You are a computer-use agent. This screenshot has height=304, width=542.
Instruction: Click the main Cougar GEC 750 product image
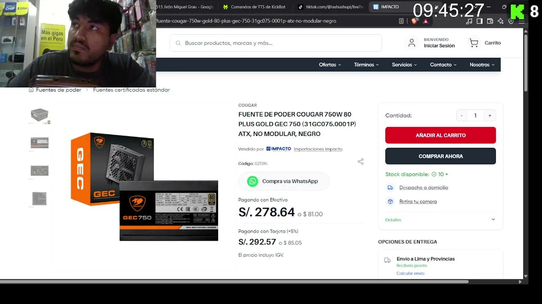coord(144,187)
